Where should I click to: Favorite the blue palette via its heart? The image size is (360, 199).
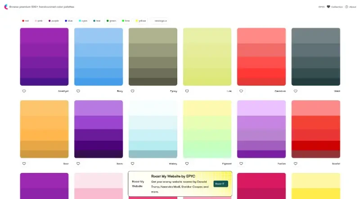click(78, 91)
